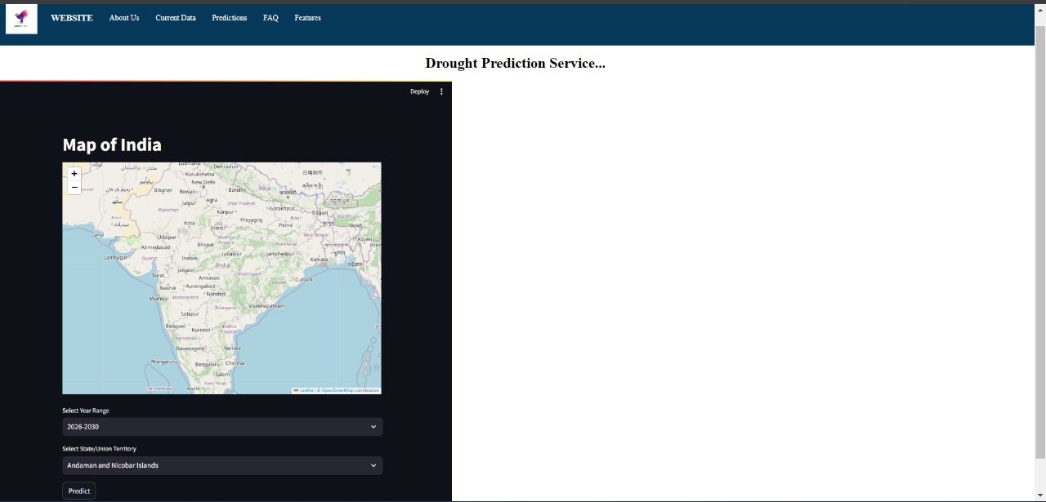This screenshot has height=502, width=1046.
Task: Click Bengaluru on the map
Action: [x=208, y=364]
